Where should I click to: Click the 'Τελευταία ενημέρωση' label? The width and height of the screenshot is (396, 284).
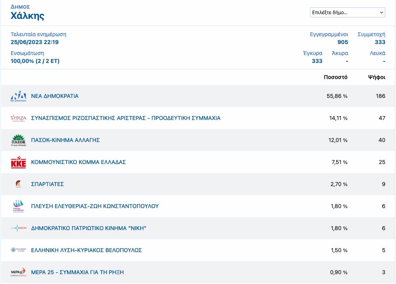[39, 34]
